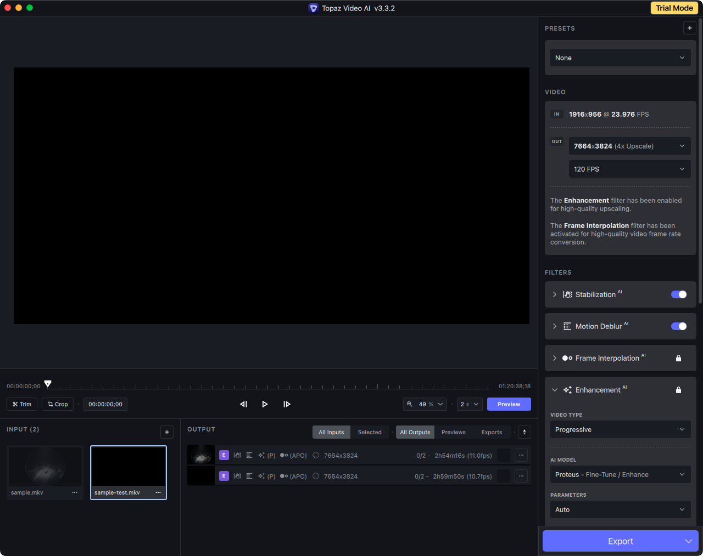Image resolution: width=703 pixels, height=556 pixels.
Task: Open more options for first output row
Action: tap(521, 455)
